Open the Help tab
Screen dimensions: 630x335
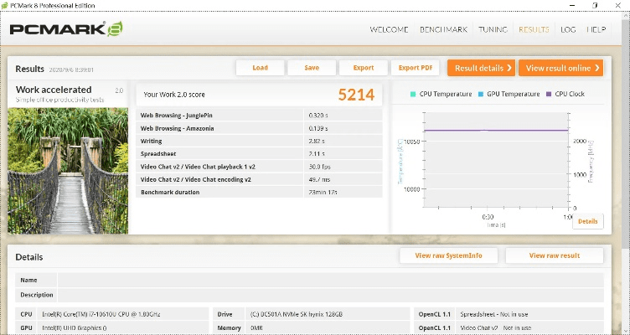(x=596, y=29)
